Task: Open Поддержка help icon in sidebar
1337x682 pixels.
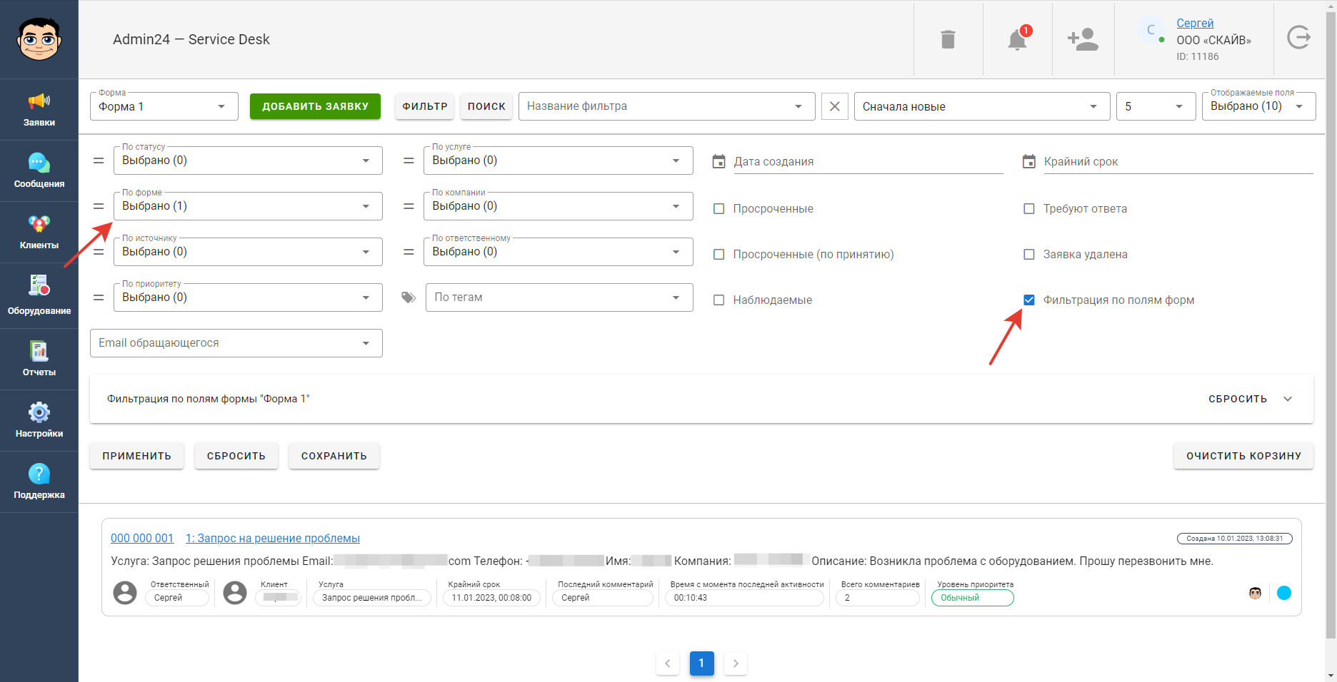Action: point(39,481)
